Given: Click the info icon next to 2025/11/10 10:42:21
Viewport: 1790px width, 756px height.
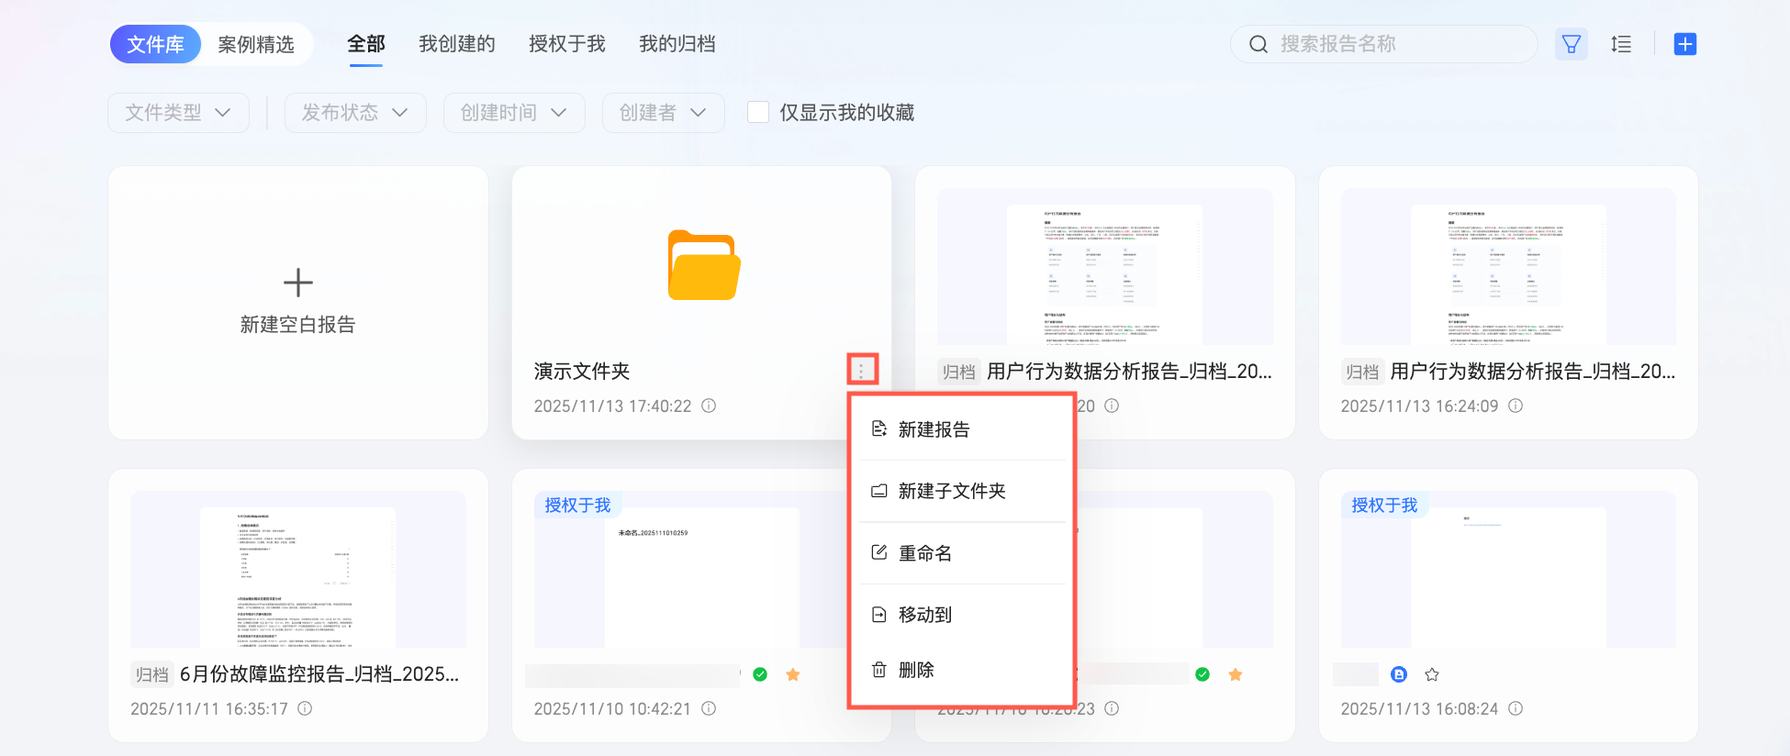Looking at the screenshot, I should 709,708.
